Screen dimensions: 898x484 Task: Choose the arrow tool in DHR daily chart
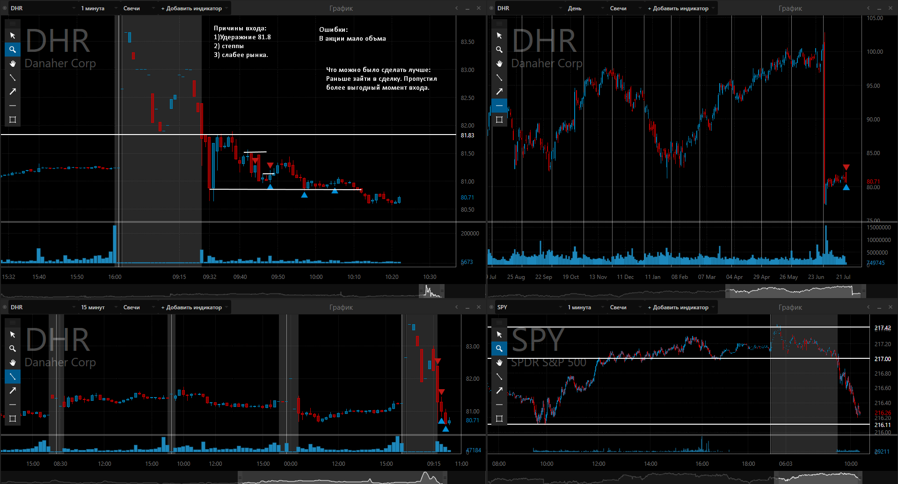tap(499, 92)
